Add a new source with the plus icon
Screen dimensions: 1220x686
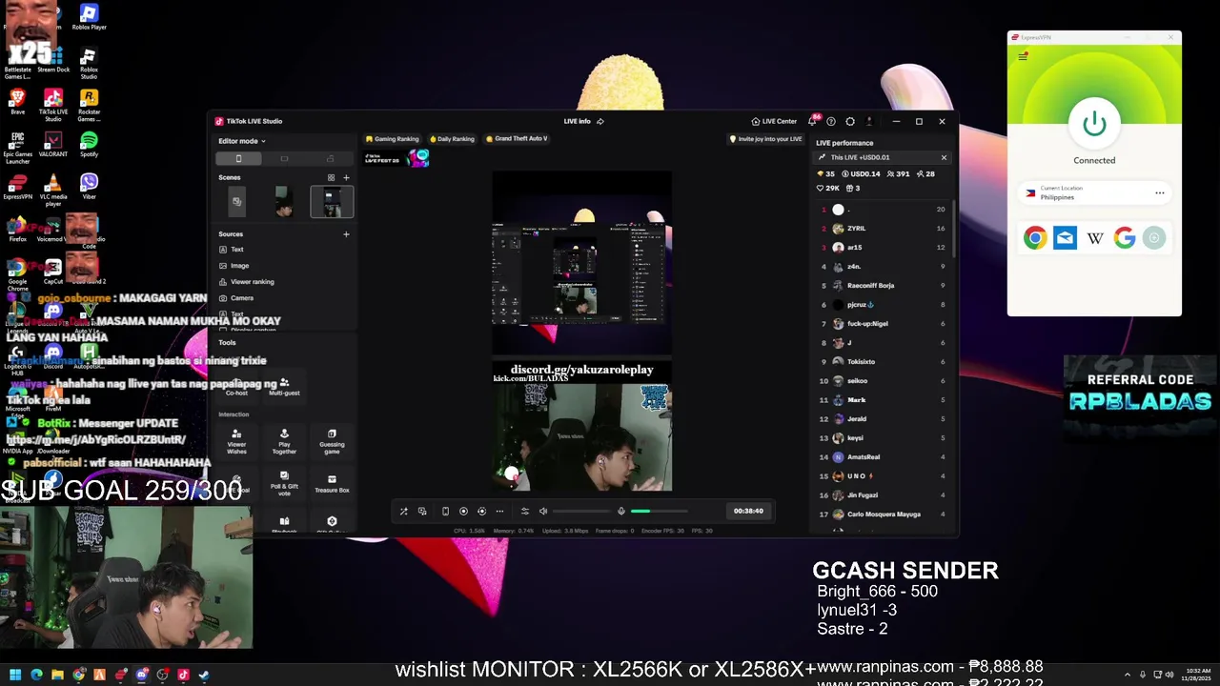346,233
